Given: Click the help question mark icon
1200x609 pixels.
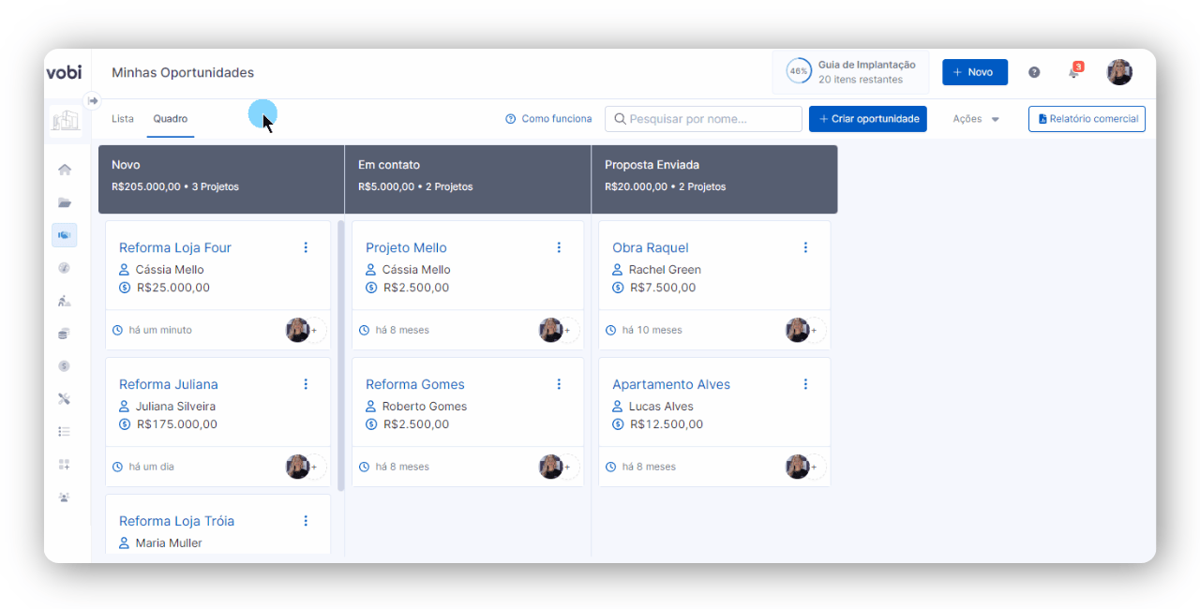Looking at the screenshot, I should 1034,72.
